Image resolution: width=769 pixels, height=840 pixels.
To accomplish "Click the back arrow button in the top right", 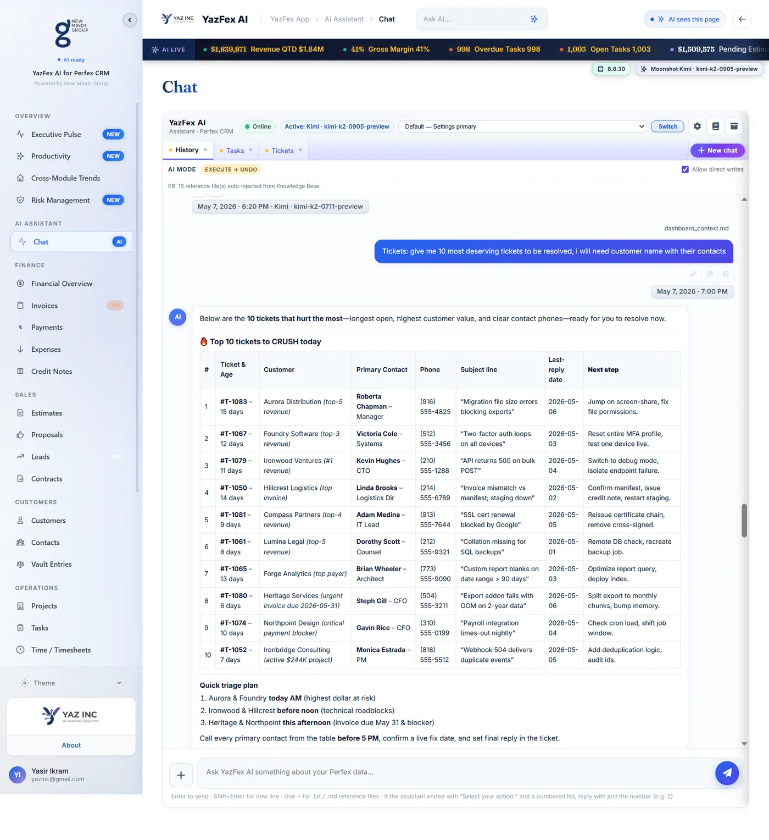I will tap(742, 19).
